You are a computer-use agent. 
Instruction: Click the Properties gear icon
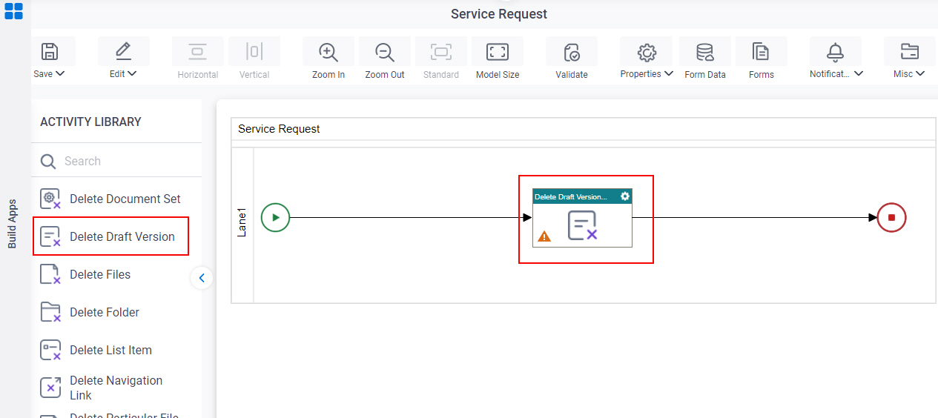point(647,52)
